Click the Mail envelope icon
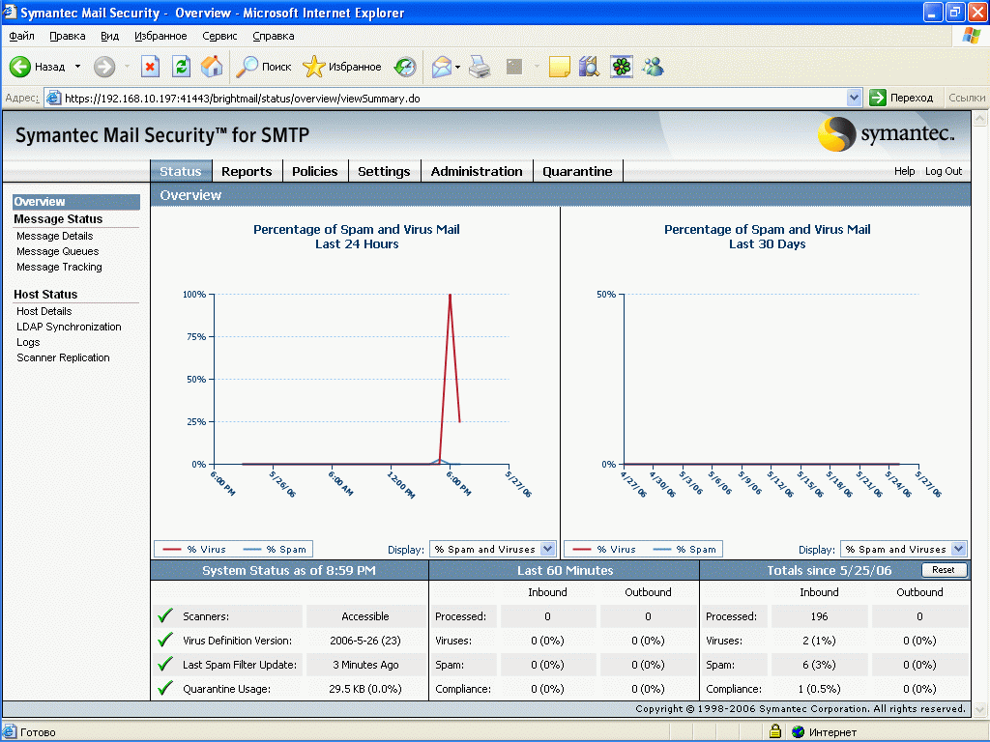This screenshot has height=742, width=990. [442, 67]
